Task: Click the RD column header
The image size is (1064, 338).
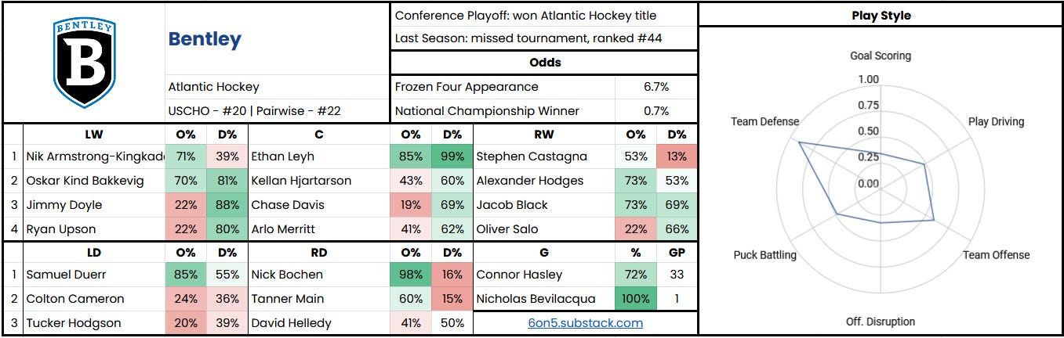Action: 318,252
